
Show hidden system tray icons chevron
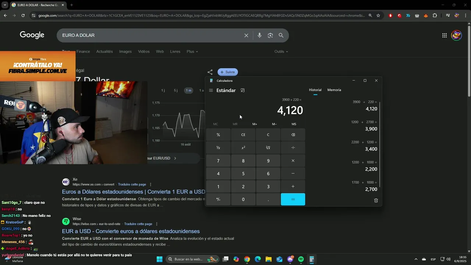pos(416,259)
